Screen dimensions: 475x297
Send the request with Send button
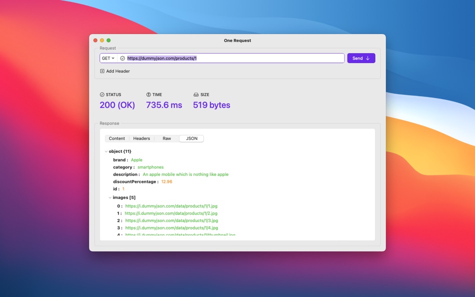tap(361, 58)
